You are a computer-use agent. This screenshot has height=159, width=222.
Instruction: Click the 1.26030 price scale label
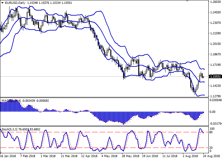pos(215,2)
